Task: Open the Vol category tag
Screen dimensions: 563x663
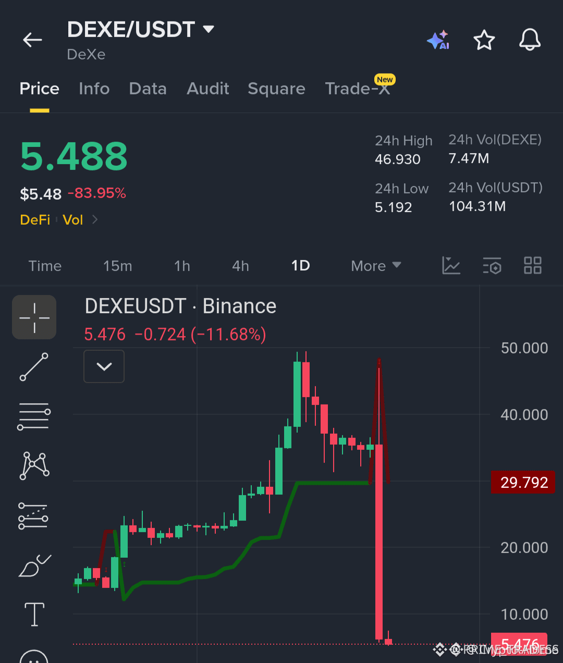Action: [73, 219]
